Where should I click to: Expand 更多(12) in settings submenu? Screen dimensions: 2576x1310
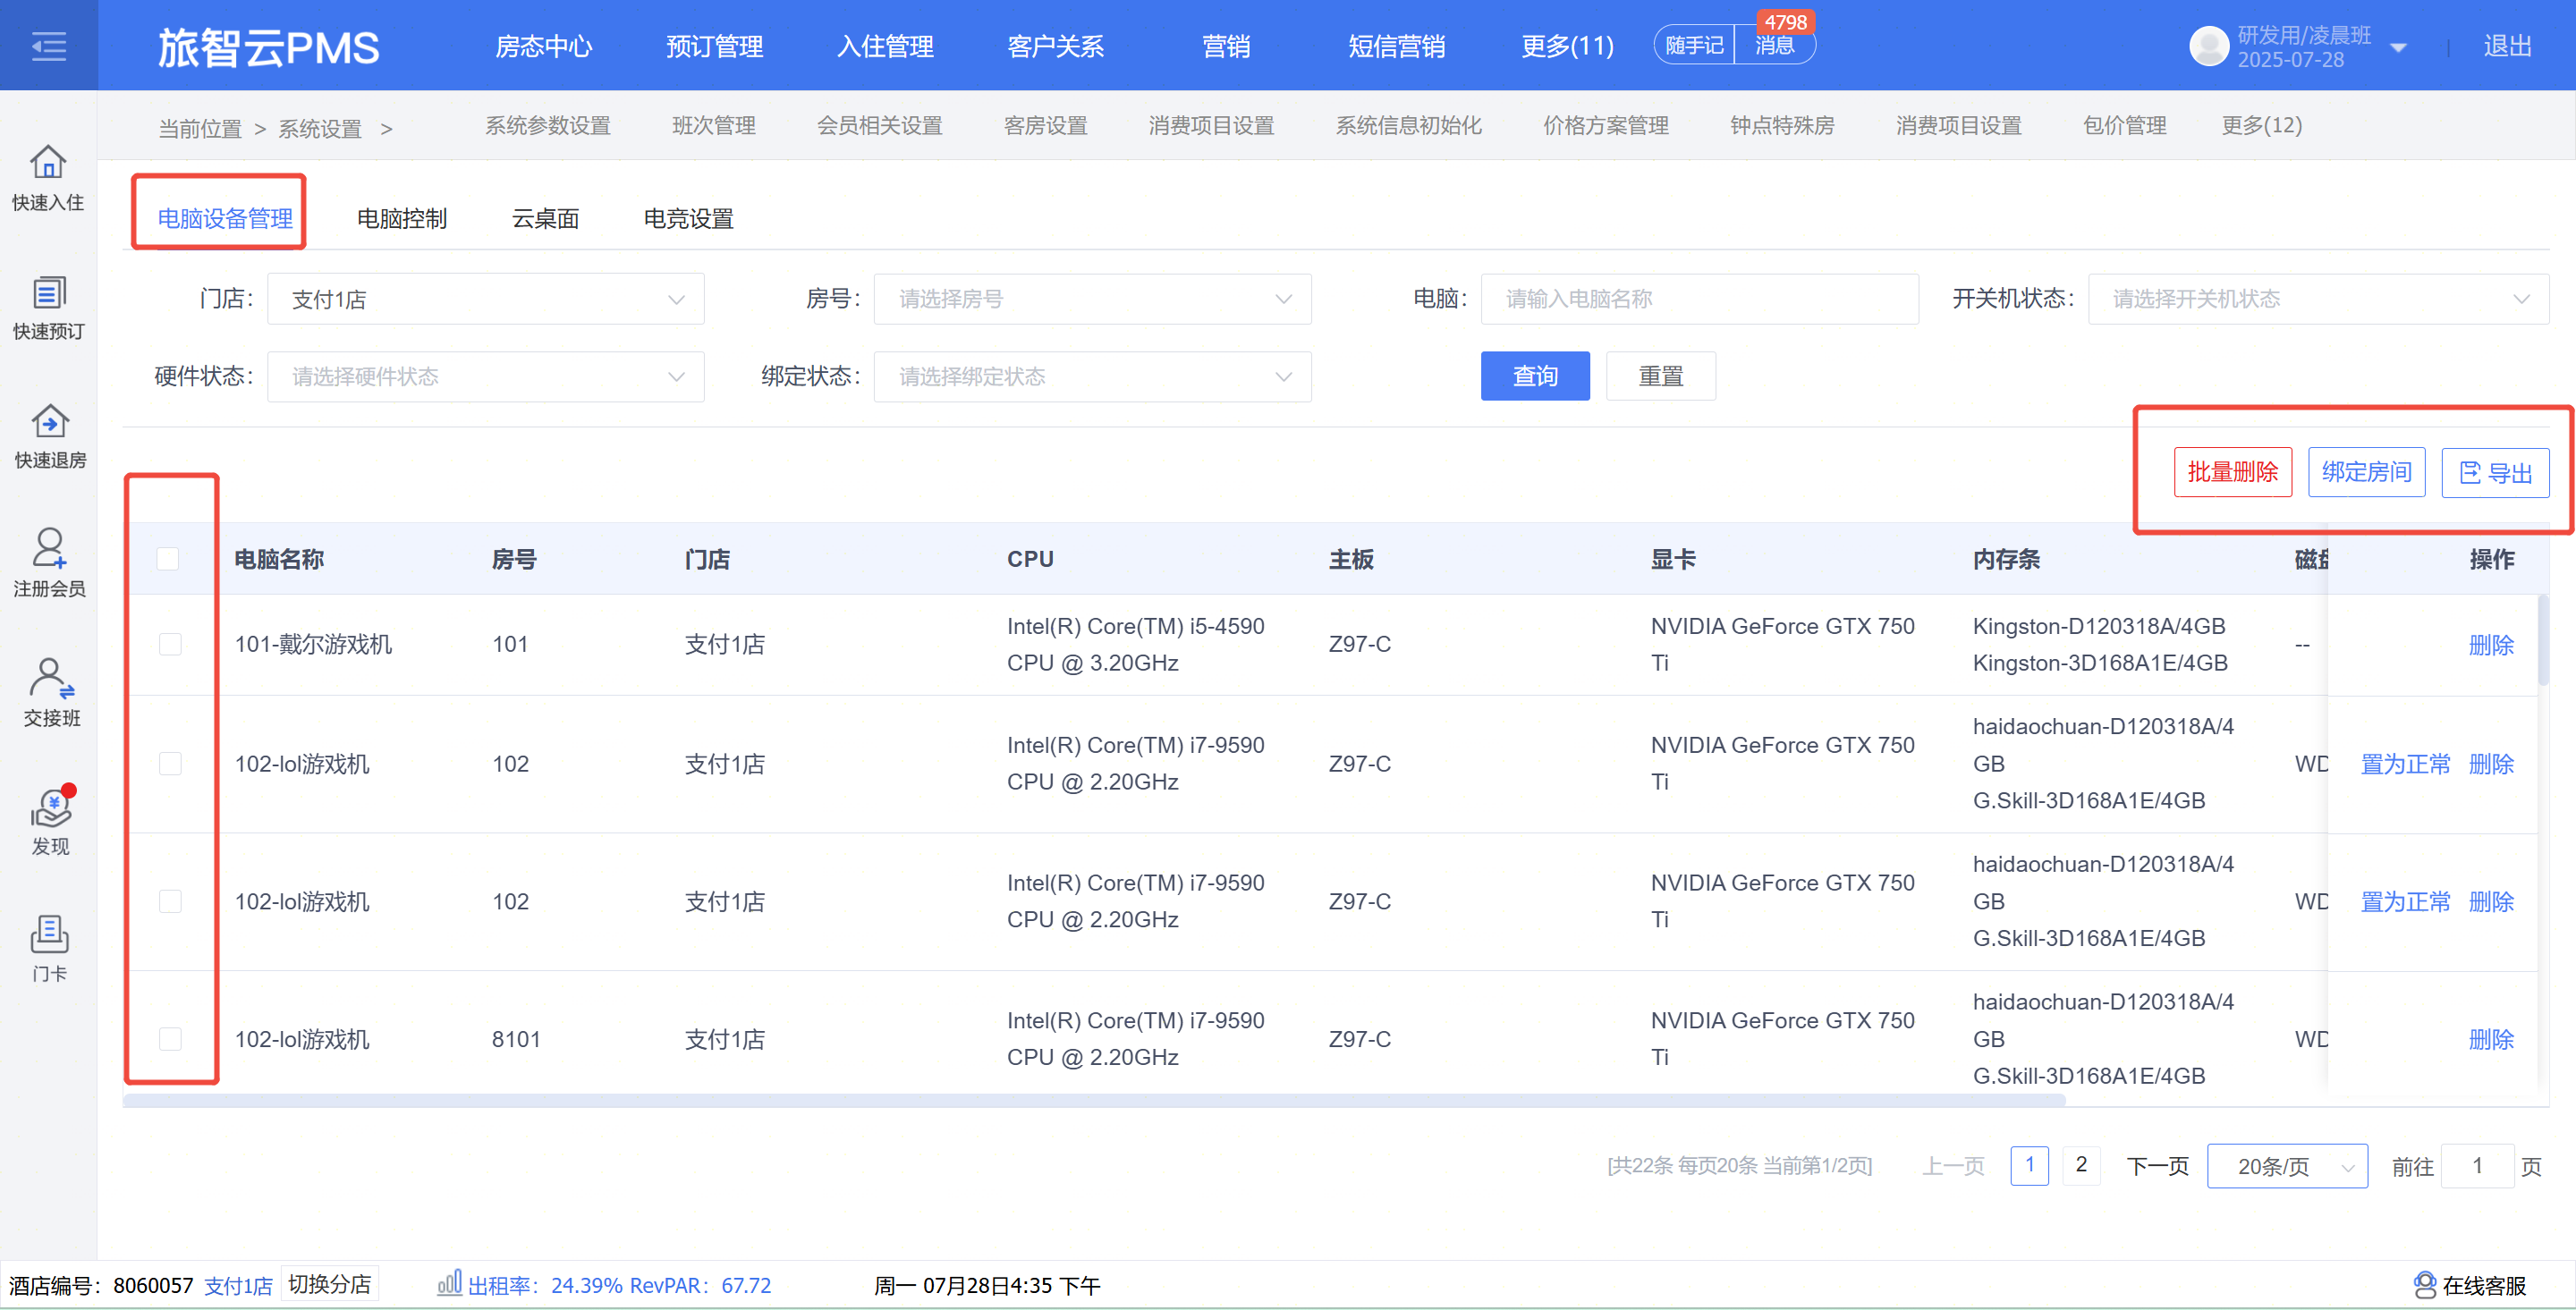[x=2261, y=125]
